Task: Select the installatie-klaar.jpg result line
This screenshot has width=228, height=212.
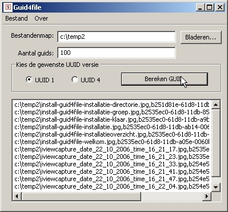Action: point(112,119)
